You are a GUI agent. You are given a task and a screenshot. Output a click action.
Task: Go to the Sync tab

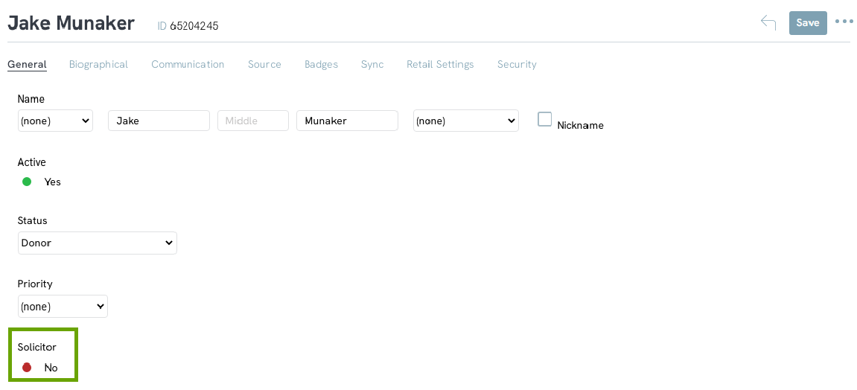click(372, 65)
